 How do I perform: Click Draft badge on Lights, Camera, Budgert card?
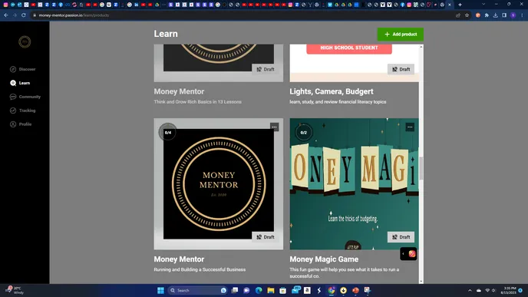click(x=401, y=69)
